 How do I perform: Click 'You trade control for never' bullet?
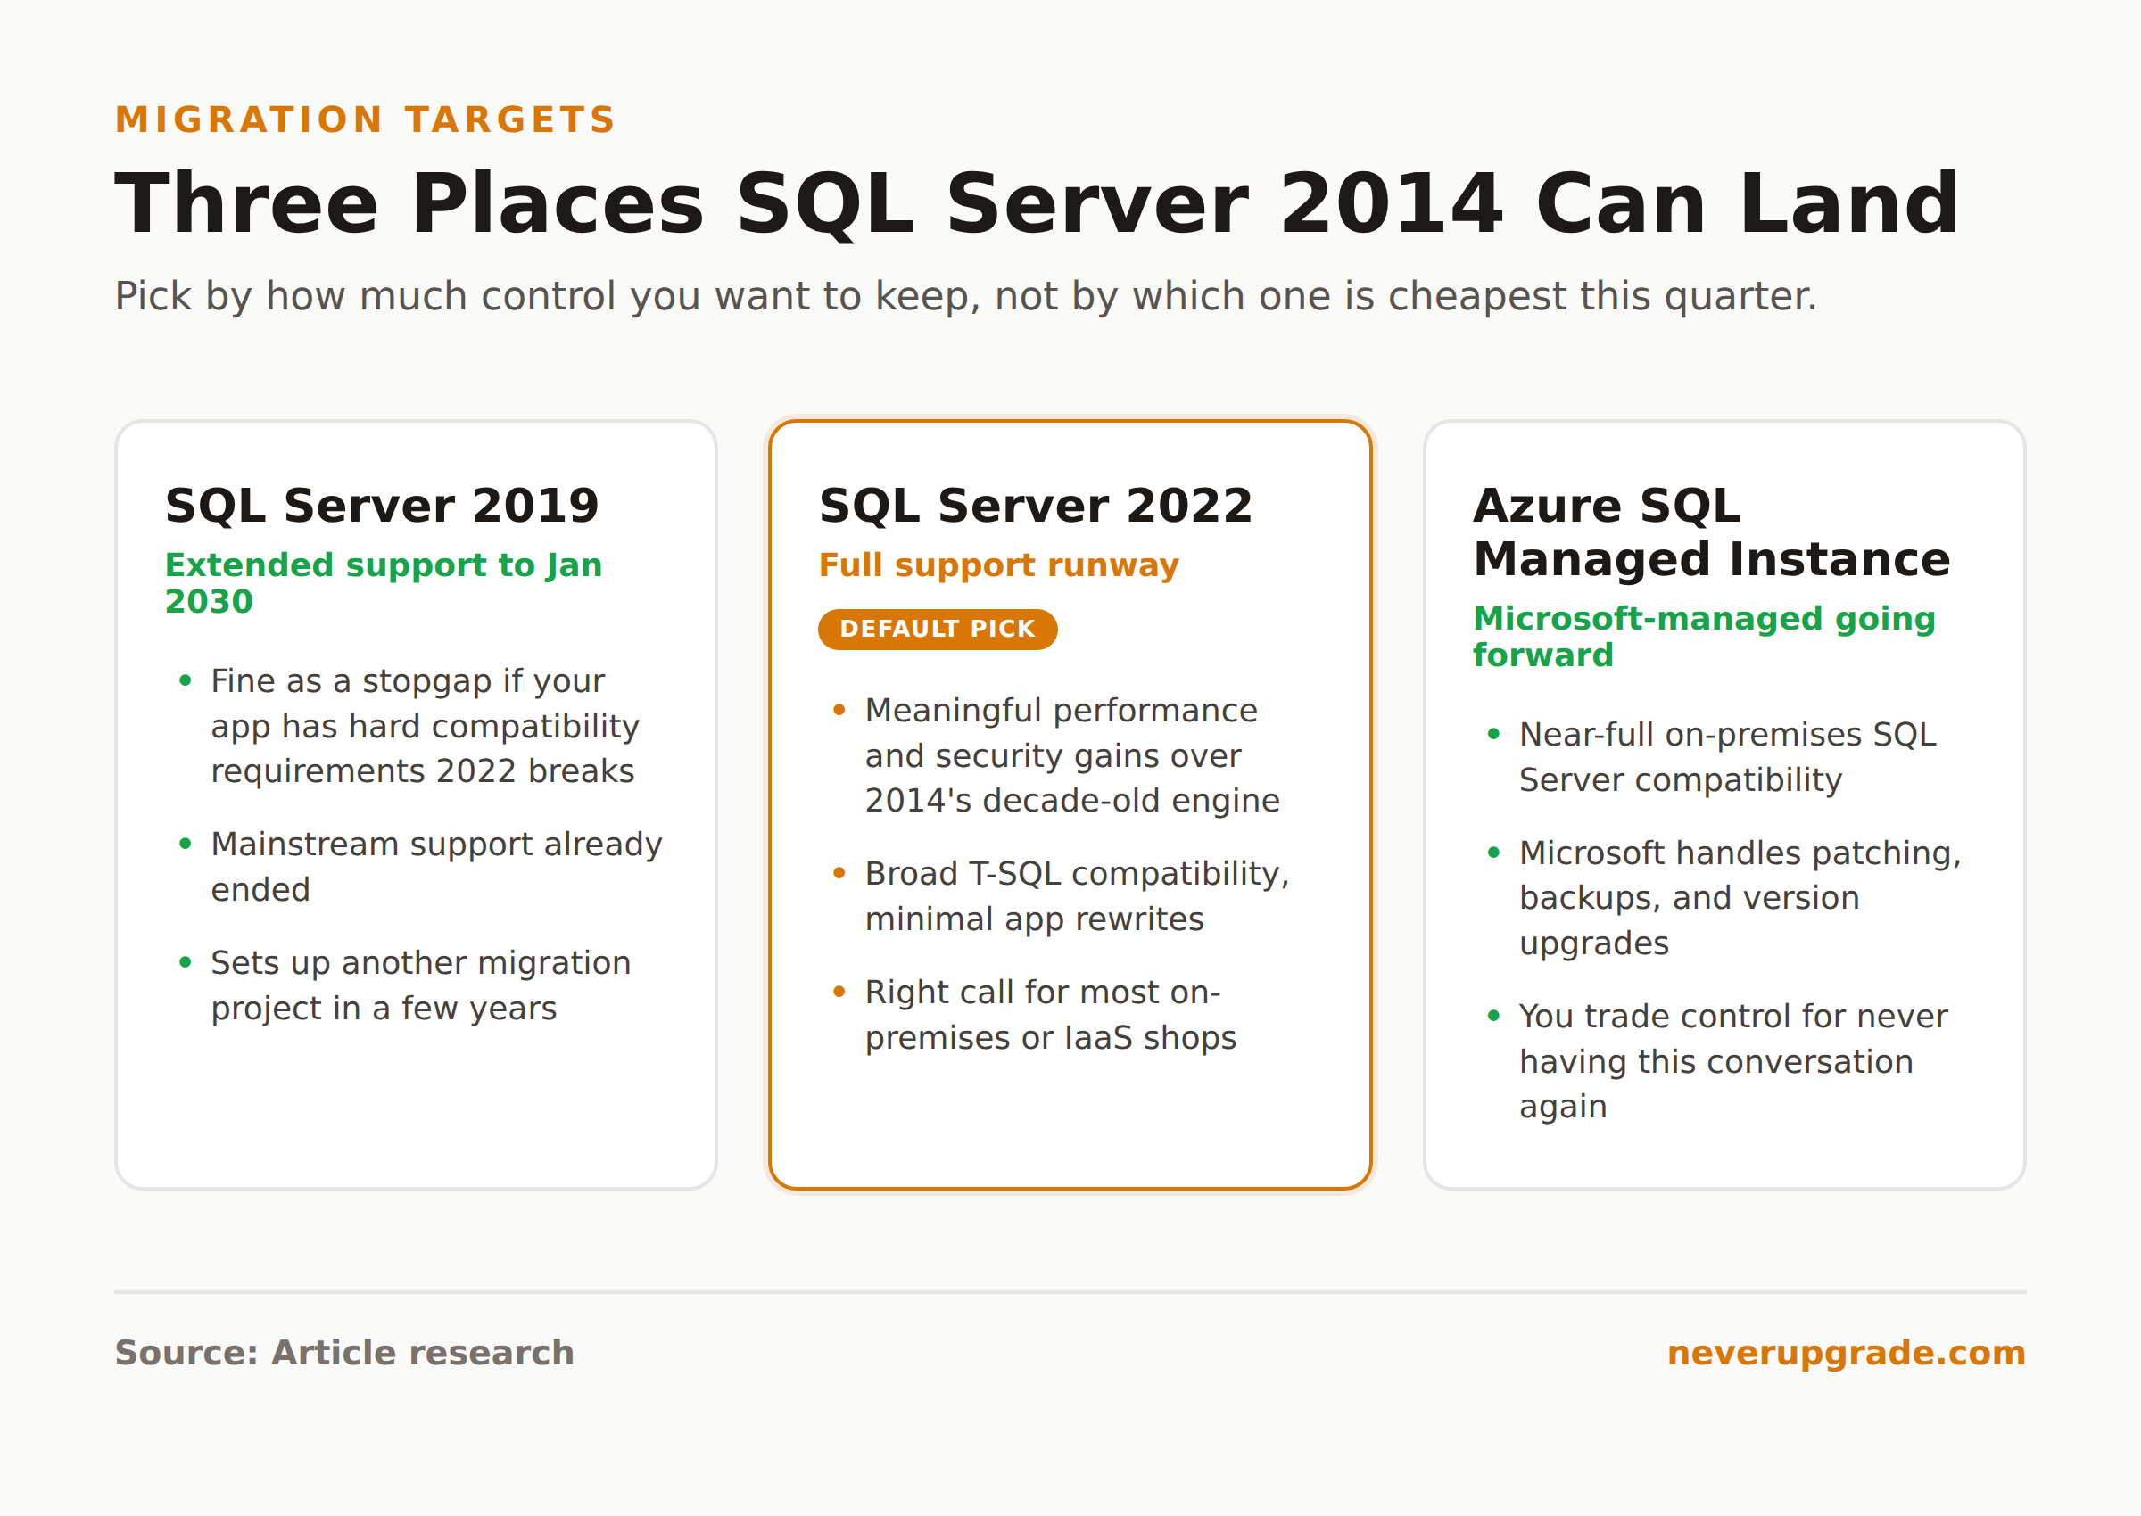click(x=1733, y=1060)
